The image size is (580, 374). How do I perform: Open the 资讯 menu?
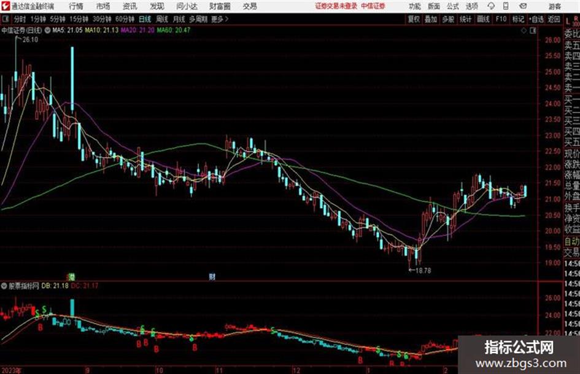130,6
